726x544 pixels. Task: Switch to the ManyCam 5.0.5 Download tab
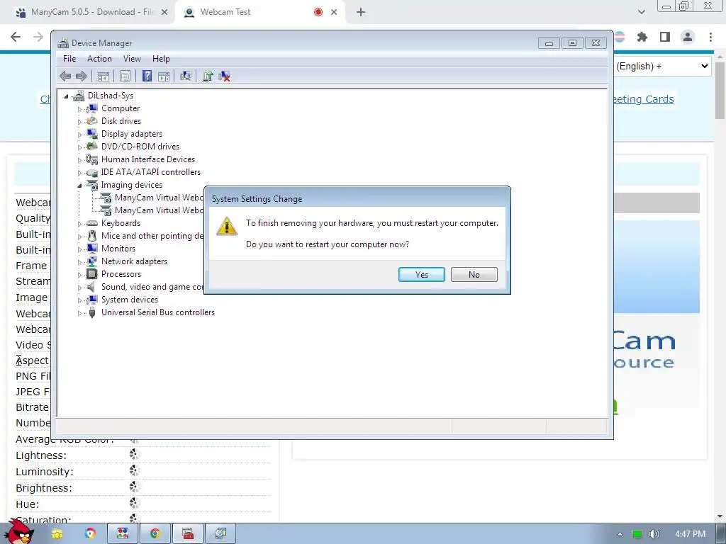point(90,12)
